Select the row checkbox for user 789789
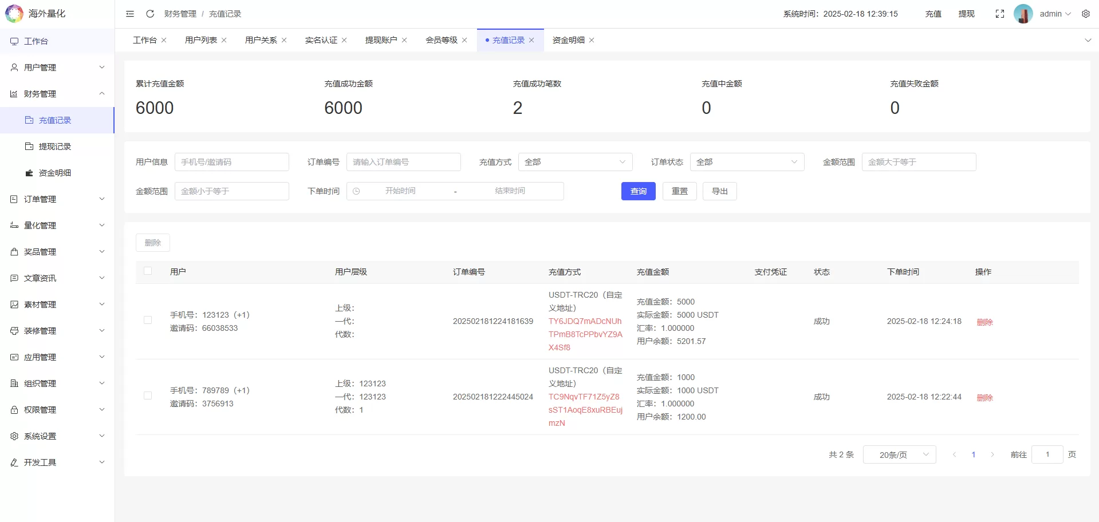This screenshot has width=1099, height=522. pos(148,396)
